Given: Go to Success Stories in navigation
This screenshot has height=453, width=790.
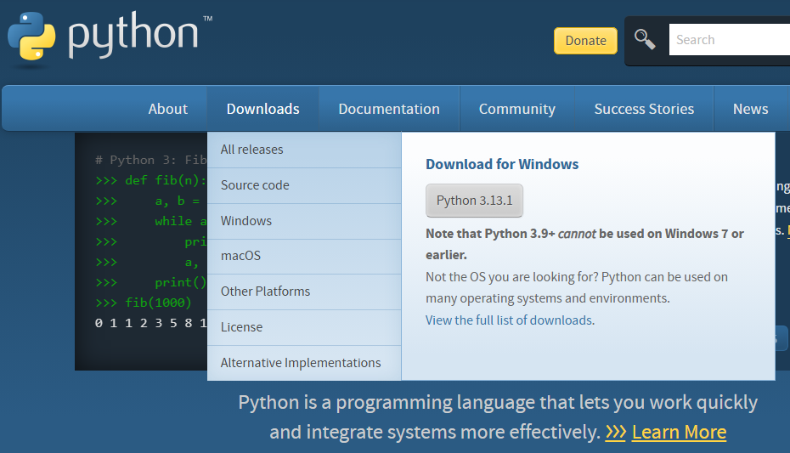Looking at the screenshot, I should pyautogui.click(x=644, y=109).
